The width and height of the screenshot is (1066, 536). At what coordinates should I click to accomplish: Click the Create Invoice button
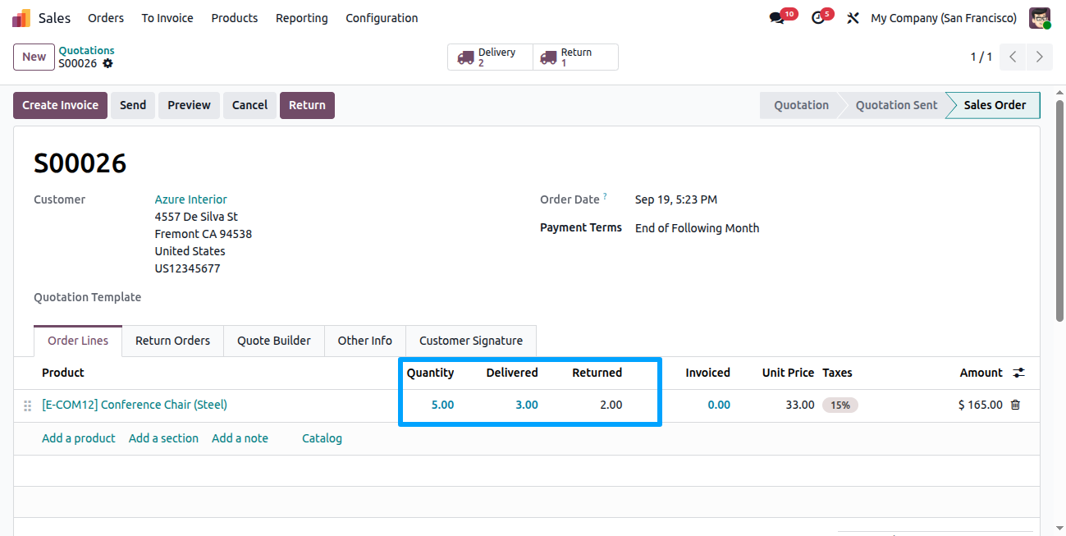pyautogui.click(x=60, y=105)
